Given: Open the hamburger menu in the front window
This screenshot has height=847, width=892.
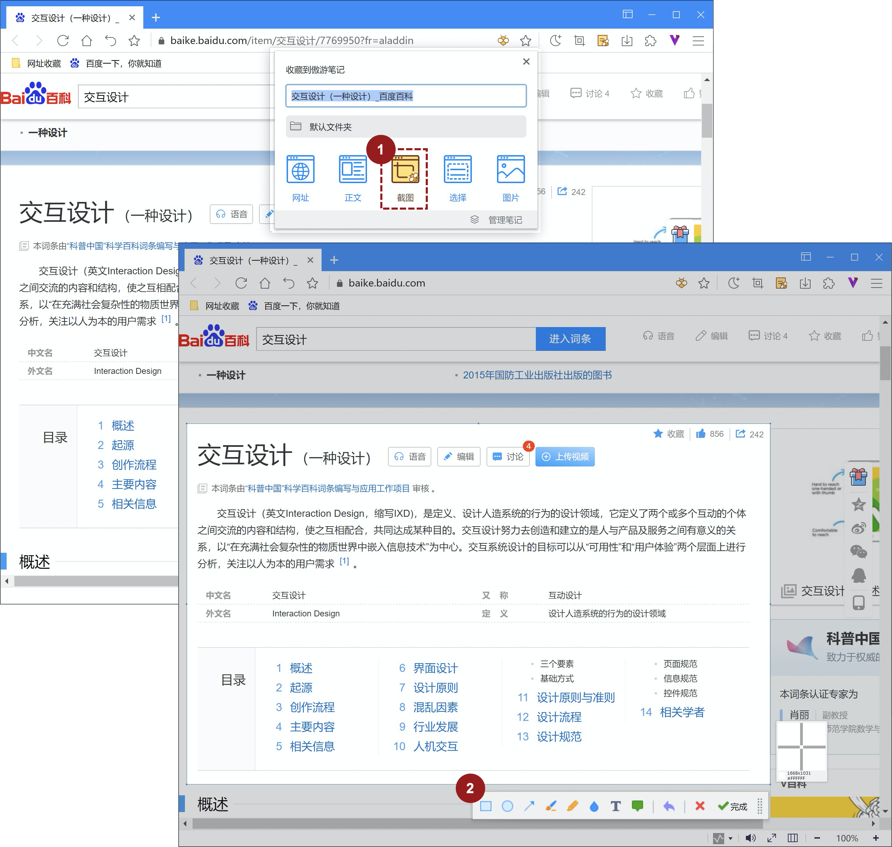Looking at the screenshot, I should tap(877, 283).
